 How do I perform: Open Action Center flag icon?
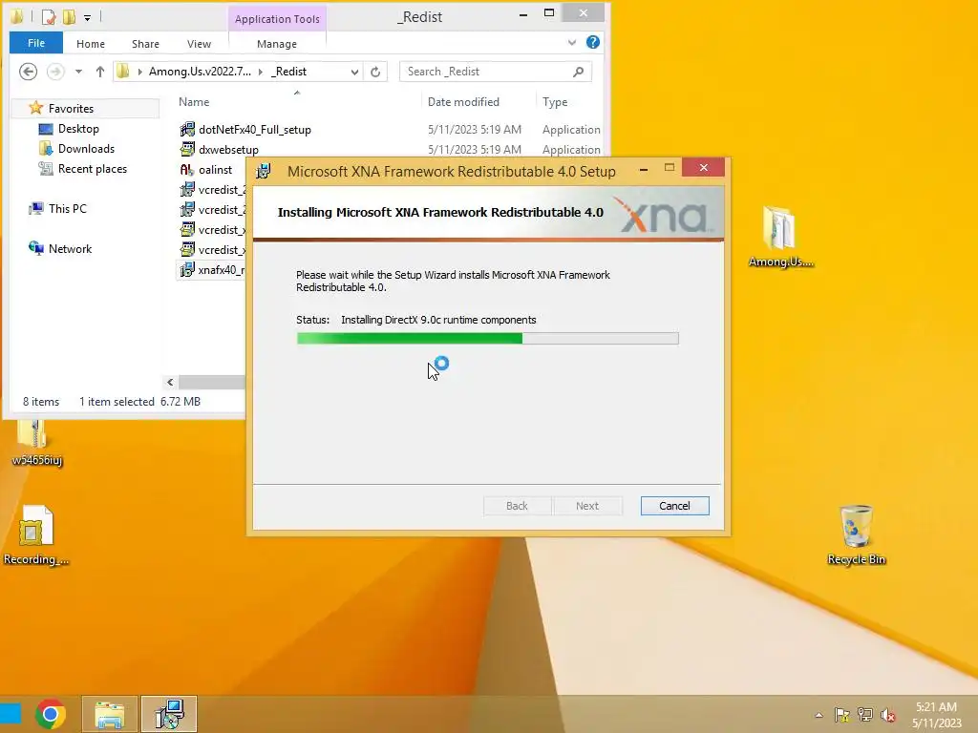(842, 715)
